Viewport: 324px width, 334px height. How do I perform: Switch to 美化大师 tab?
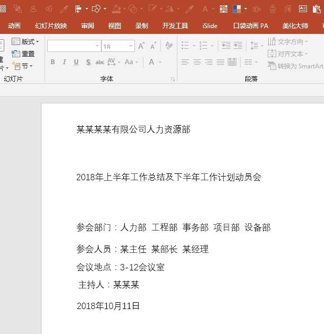click(x=295, y=26)
